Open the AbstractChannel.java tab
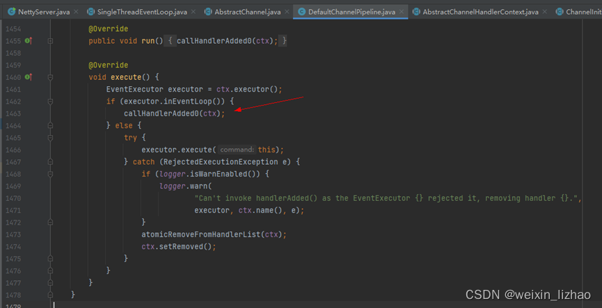The height and width of the screenshot is (308, 602). [x=248, y=12]
